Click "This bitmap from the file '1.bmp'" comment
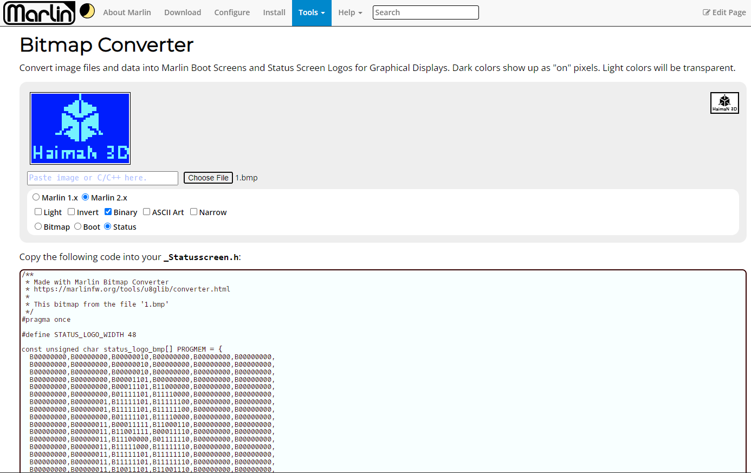This screenshot has width=751, height=473. coord(101,304)
